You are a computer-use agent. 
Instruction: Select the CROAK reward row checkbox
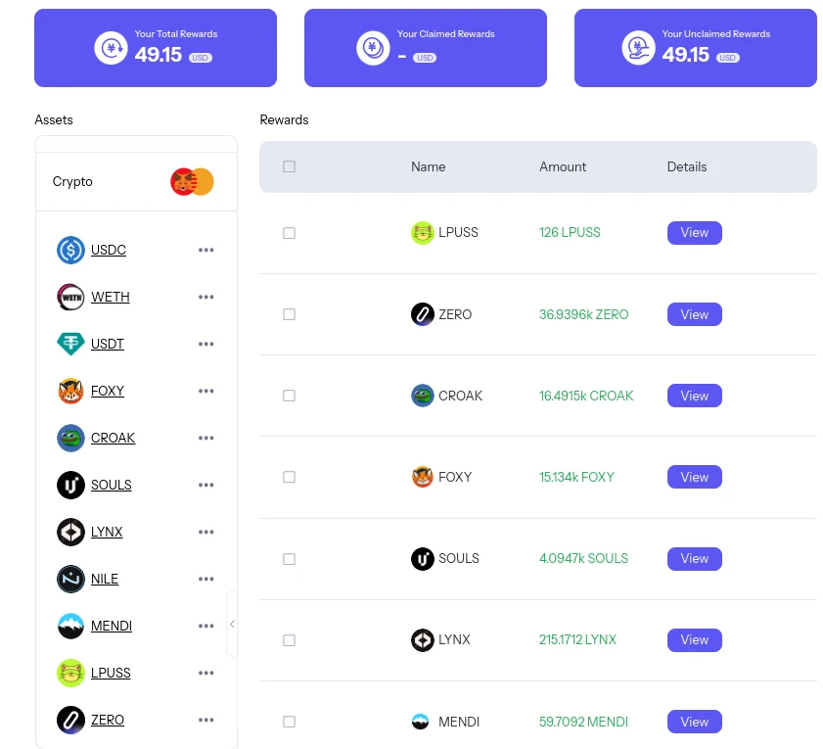[290, 396]
